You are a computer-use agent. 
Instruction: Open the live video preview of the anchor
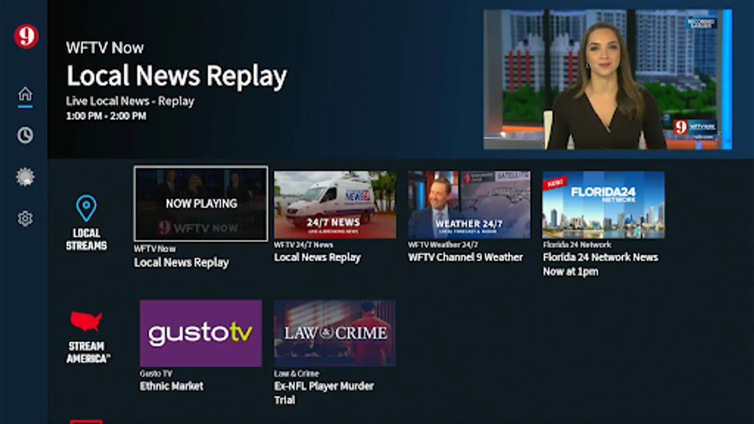tap(607, 79)
